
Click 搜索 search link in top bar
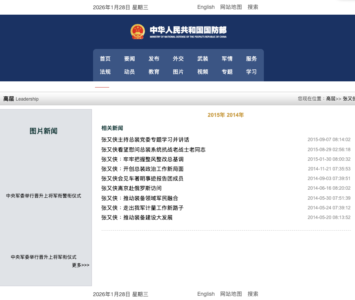pyautogui.click(x=253, y=7)
